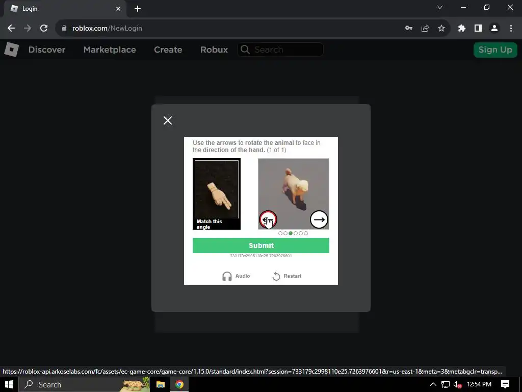Open the tab search dropdown arrow

(x=440, y=7)
